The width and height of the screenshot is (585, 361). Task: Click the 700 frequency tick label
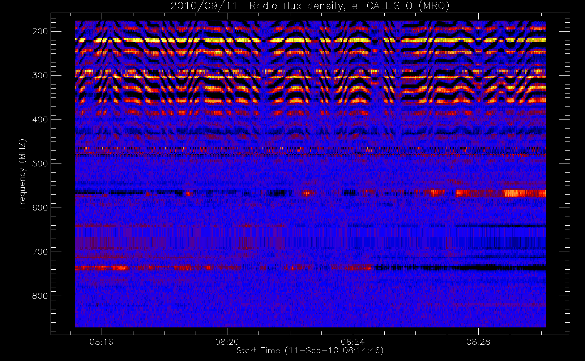coord(40,252)
